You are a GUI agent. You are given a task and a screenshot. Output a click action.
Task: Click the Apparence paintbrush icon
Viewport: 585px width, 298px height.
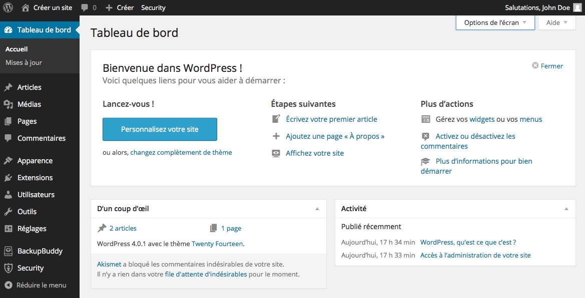tap(8, 161)
